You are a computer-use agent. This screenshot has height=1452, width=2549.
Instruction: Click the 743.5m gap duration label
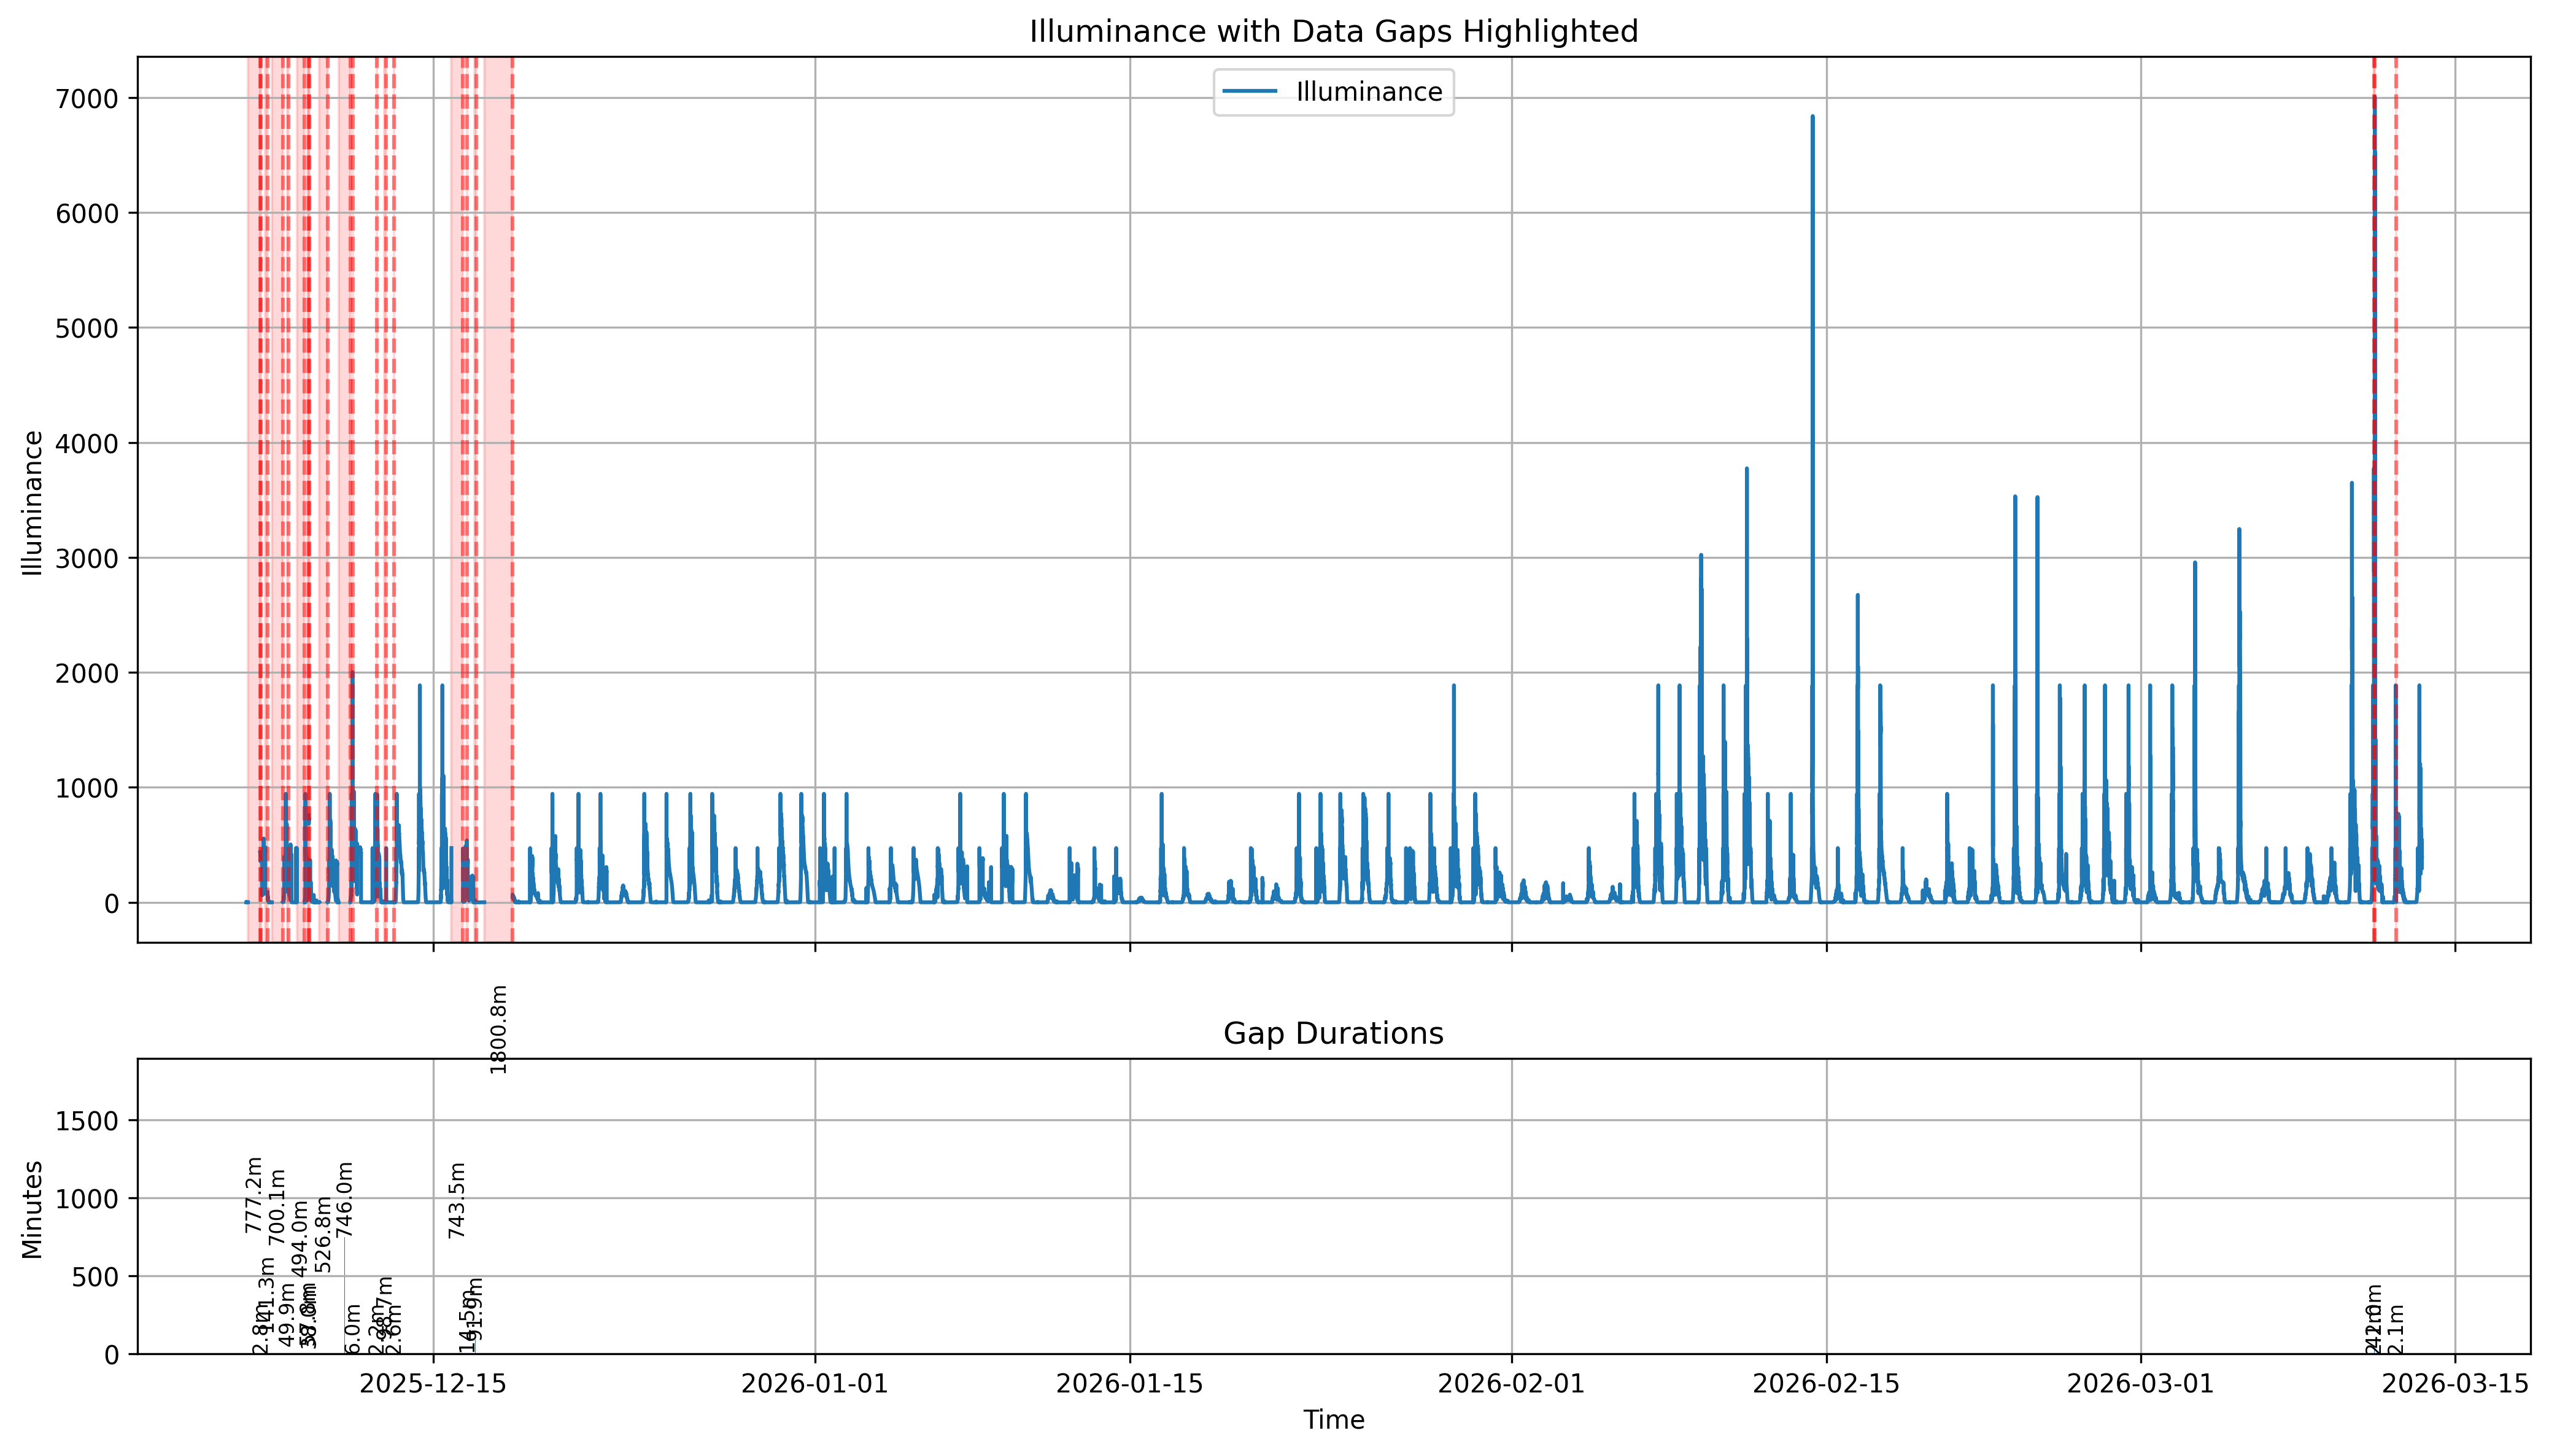[x=457, y=1200]
